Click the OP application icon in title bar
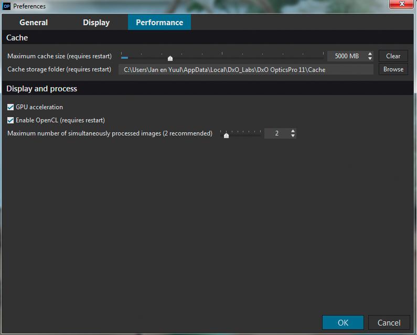Image resolution: width=417 pixels, height=335 pixels. 7,6
